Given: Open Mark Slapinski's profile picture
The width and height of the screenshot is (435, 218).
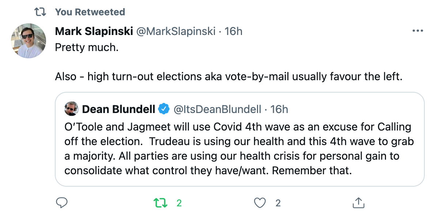Looking at the screenshot, I should tap(29, 41).
